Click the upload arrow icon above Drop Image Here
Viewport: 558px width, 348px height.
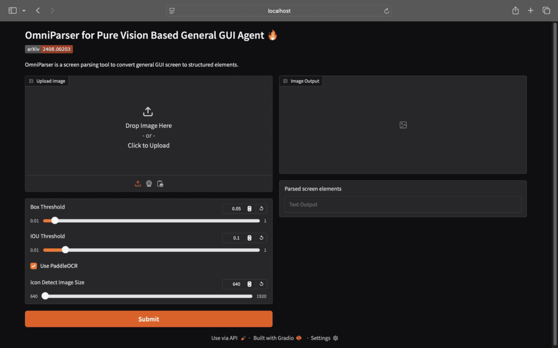(148, 112)
